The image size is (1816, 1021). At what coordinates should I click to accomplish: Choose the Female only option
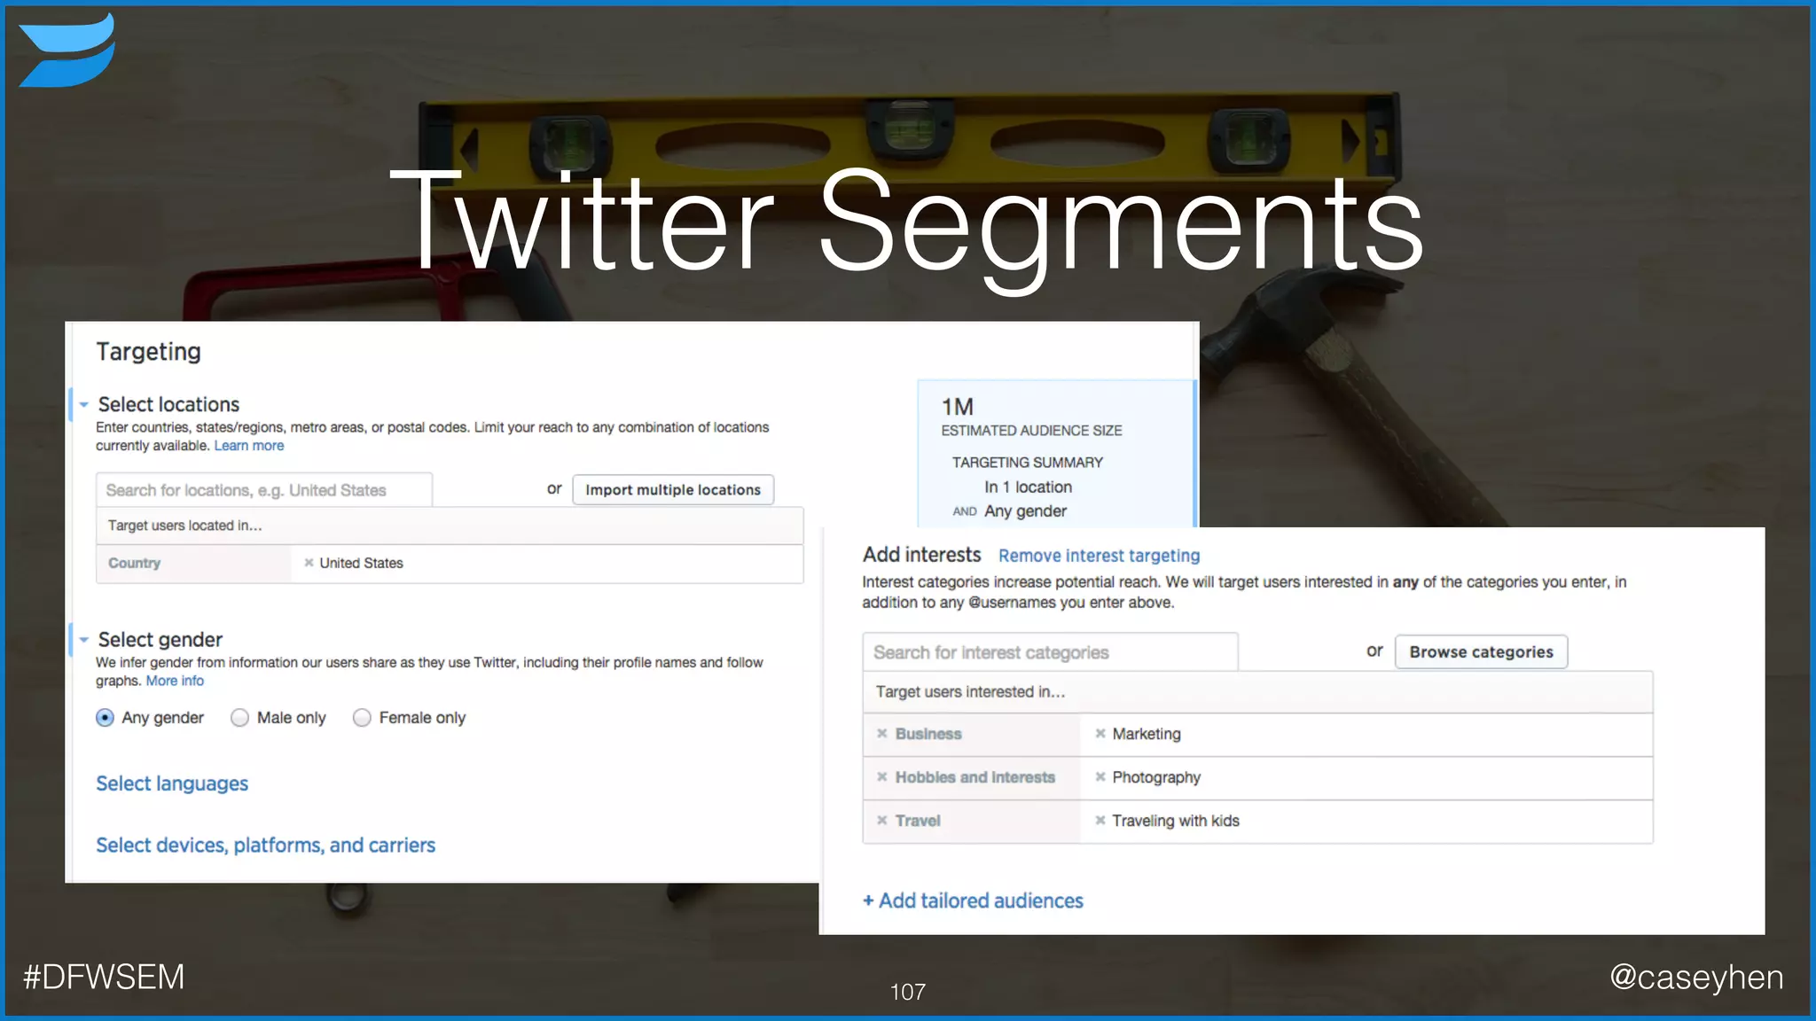(362, 718)
